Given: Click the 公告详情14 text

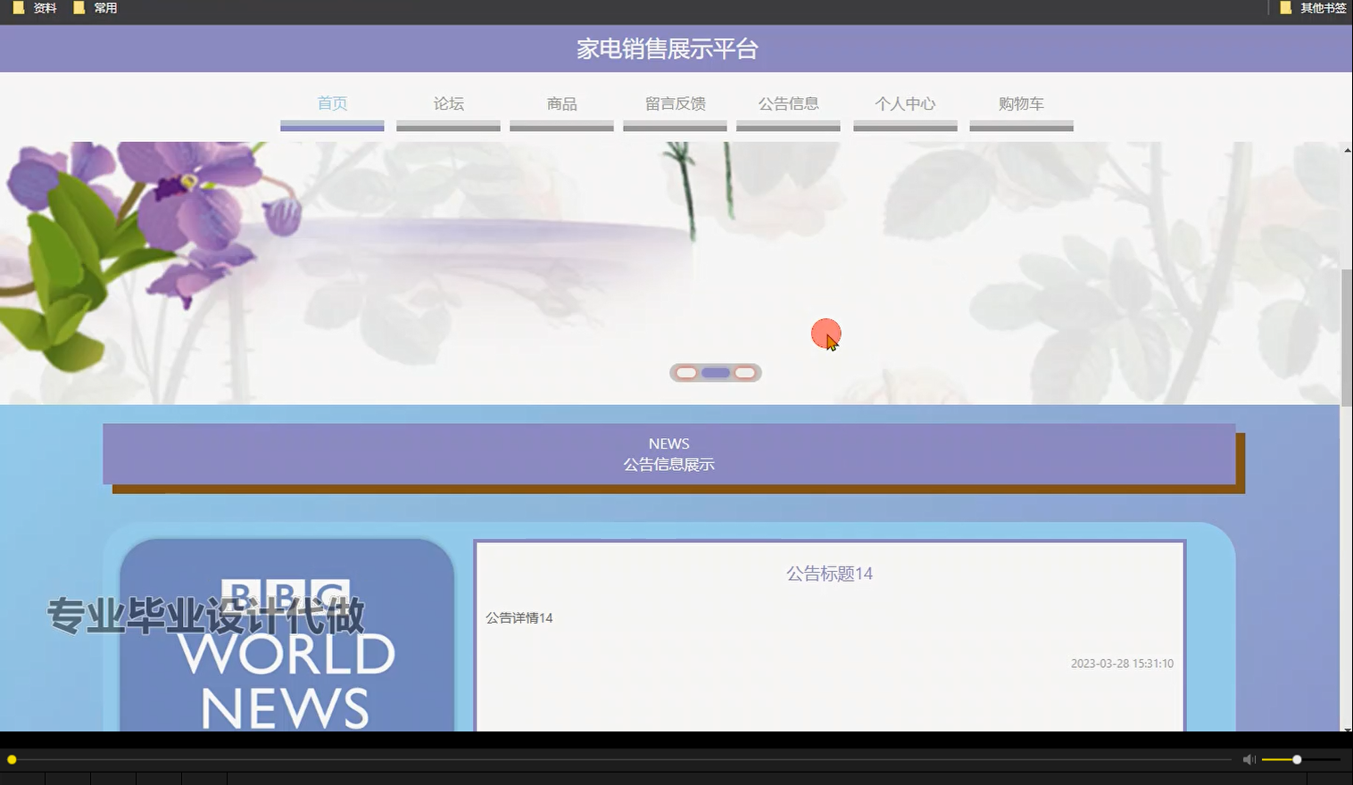Looking at the screenshot, I should [x=519, y=617].
